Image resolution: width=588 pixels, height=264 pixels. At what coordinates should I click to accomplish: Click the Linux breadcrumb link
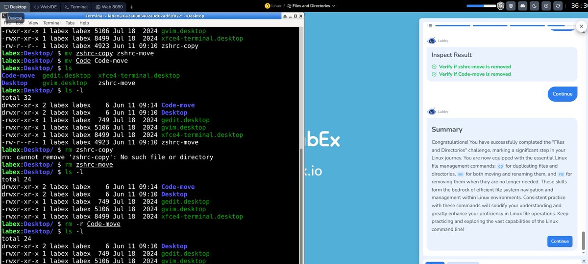click(x=276, y=6)
